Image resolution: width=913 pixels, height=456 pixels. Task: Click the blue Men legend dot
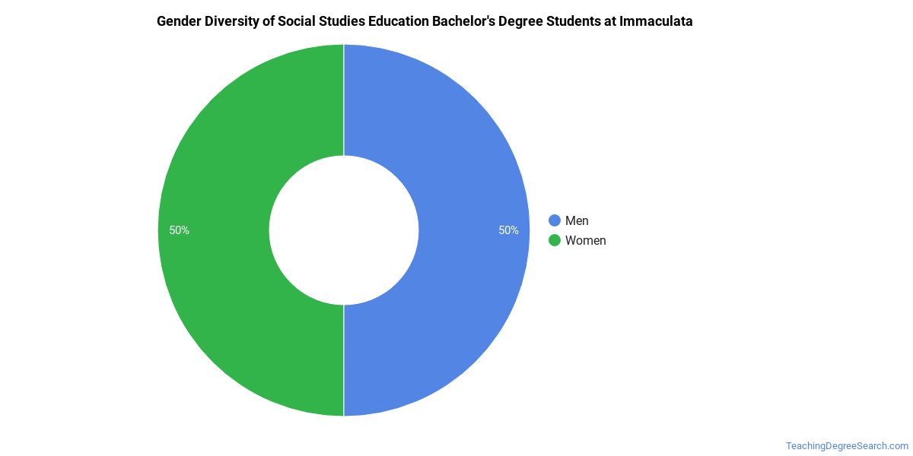555,220
